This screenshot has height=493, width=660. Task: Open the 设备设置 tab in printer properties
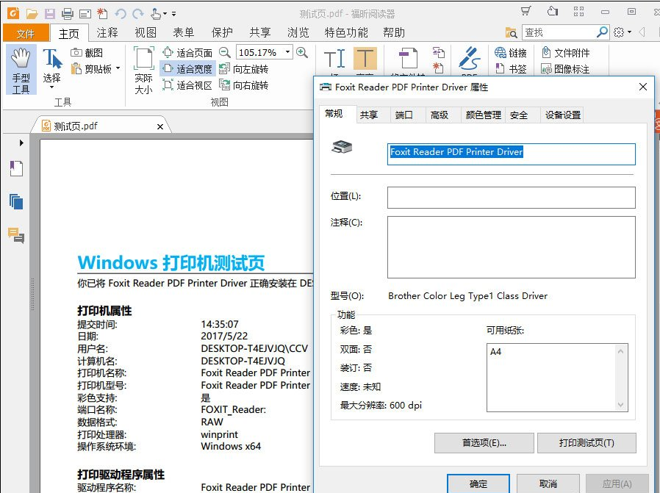coord(563,115)
